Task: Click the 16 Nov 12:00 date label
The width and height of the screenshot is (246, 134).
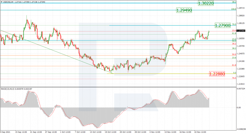Action: 185,132
